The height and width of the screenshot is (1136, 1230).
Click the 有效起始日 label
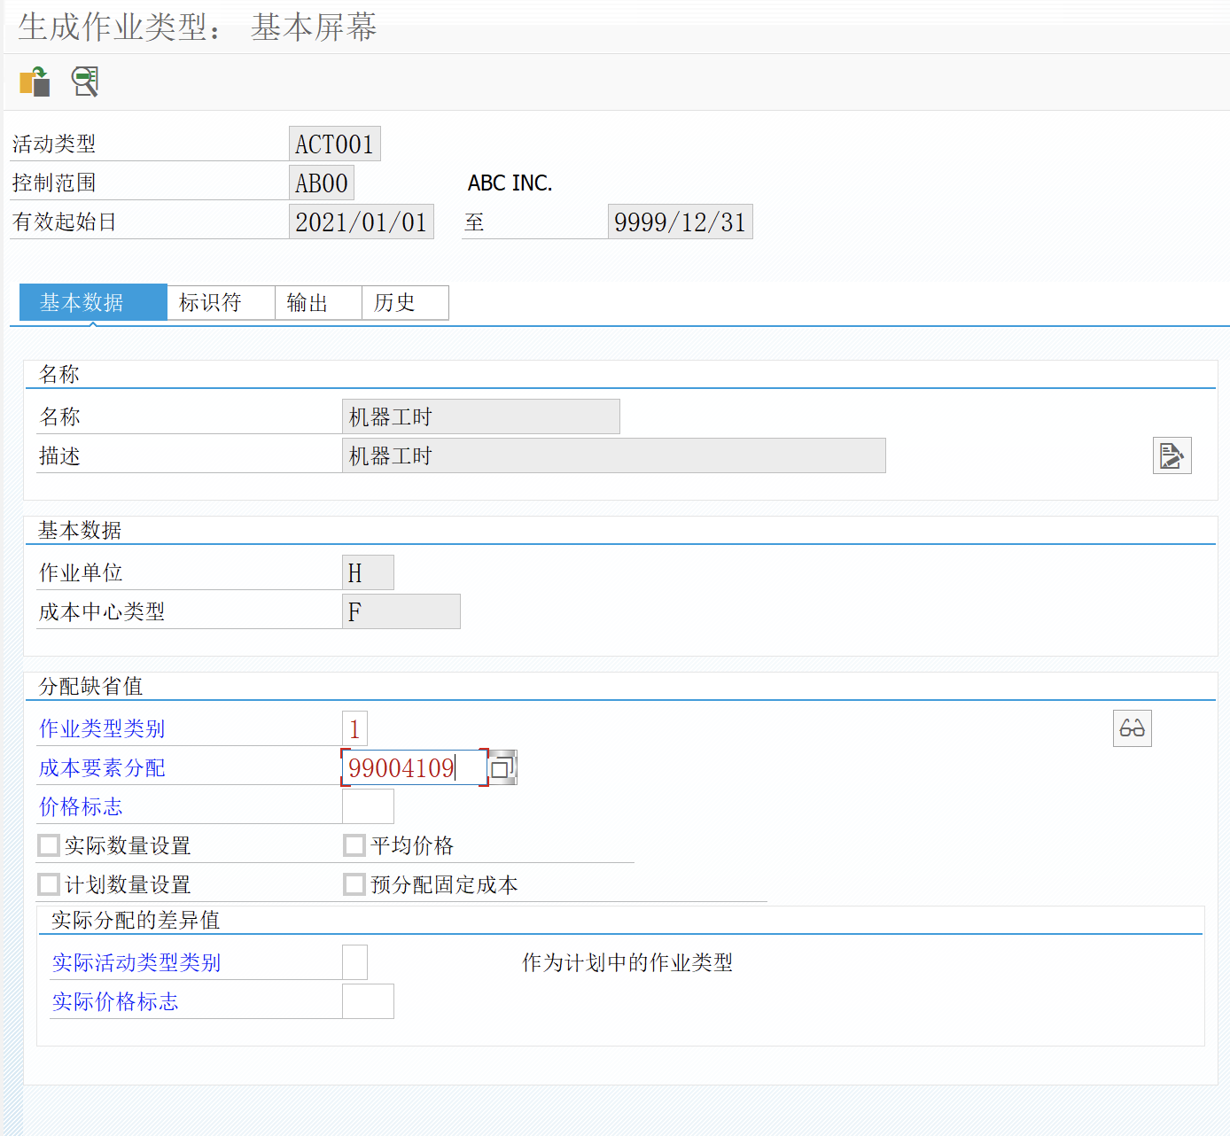tap(65, 222)
